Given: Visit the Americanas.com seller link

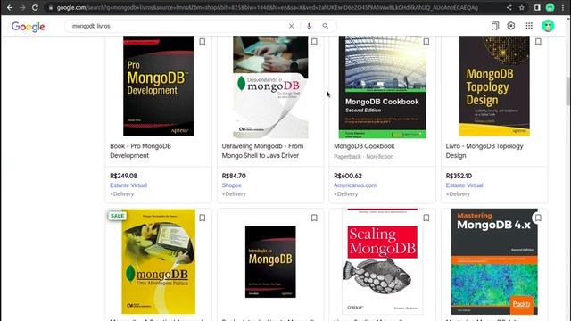Looking at the screenshot, I should [x=355, y=185].
